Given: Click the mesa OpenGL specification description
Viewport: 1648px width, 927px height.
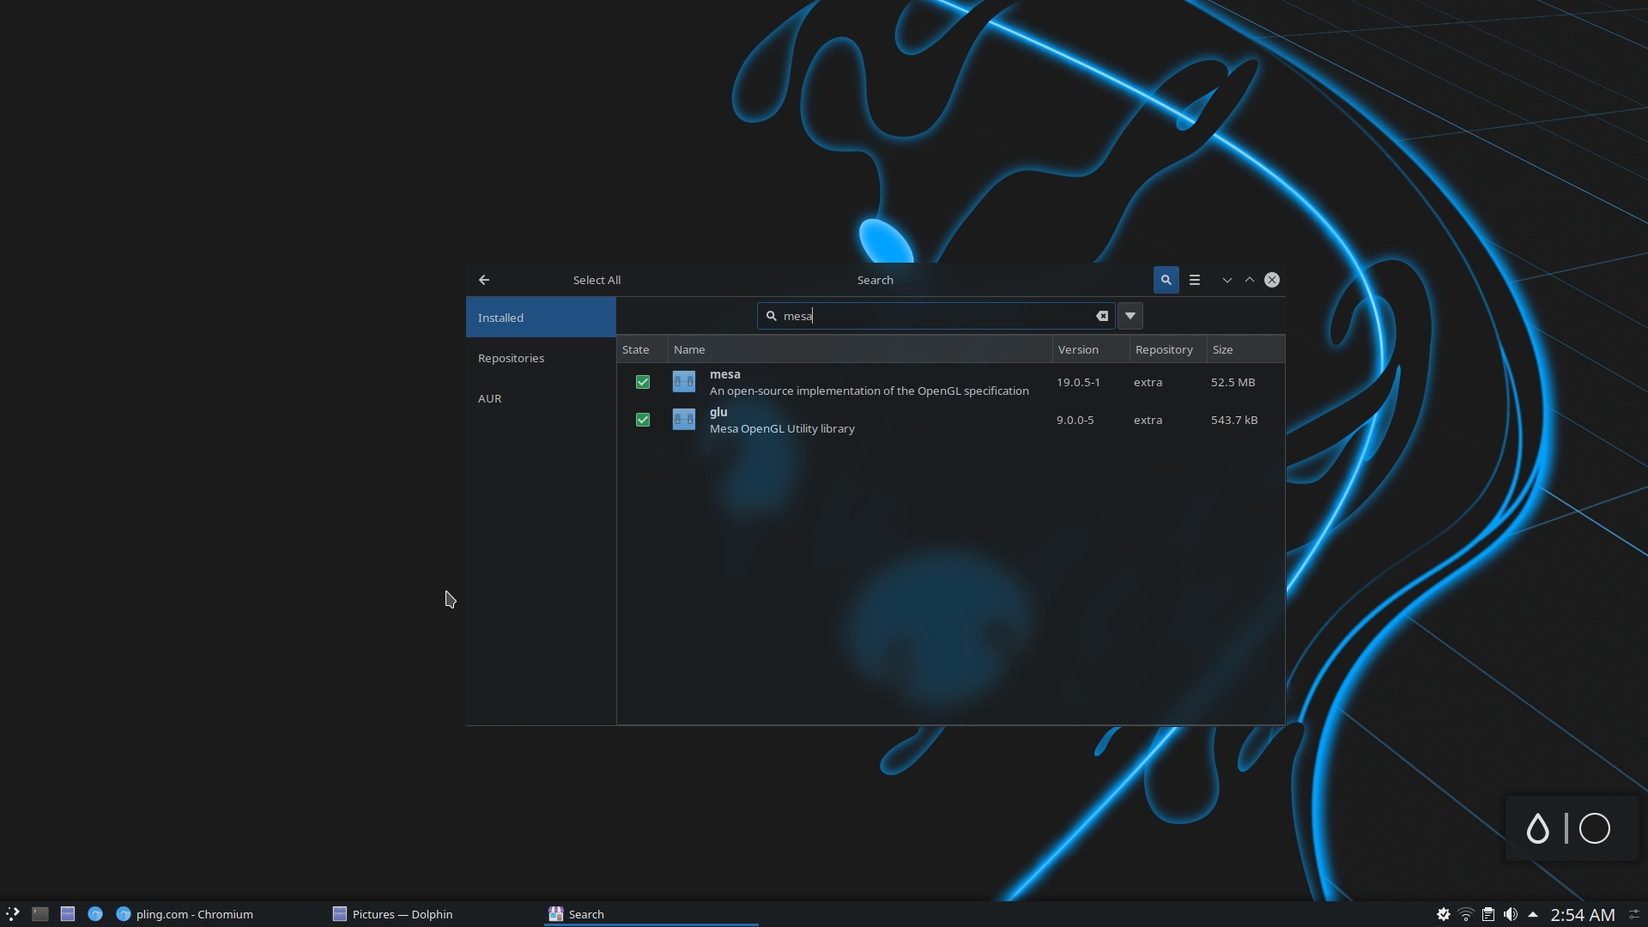Looking at the screenshot, I should pos(869,391).
